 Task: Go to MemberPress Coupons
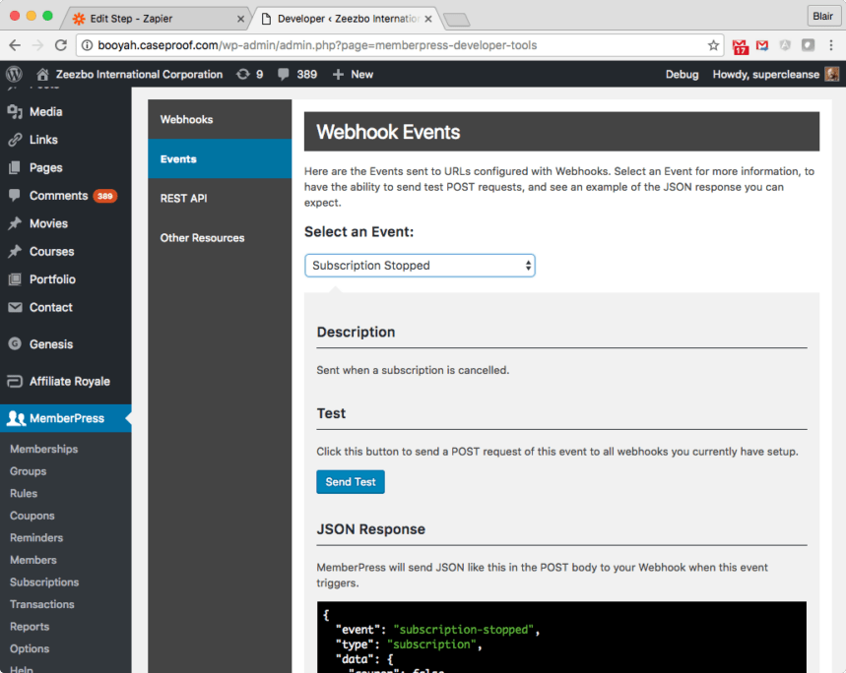click(32, 516)
